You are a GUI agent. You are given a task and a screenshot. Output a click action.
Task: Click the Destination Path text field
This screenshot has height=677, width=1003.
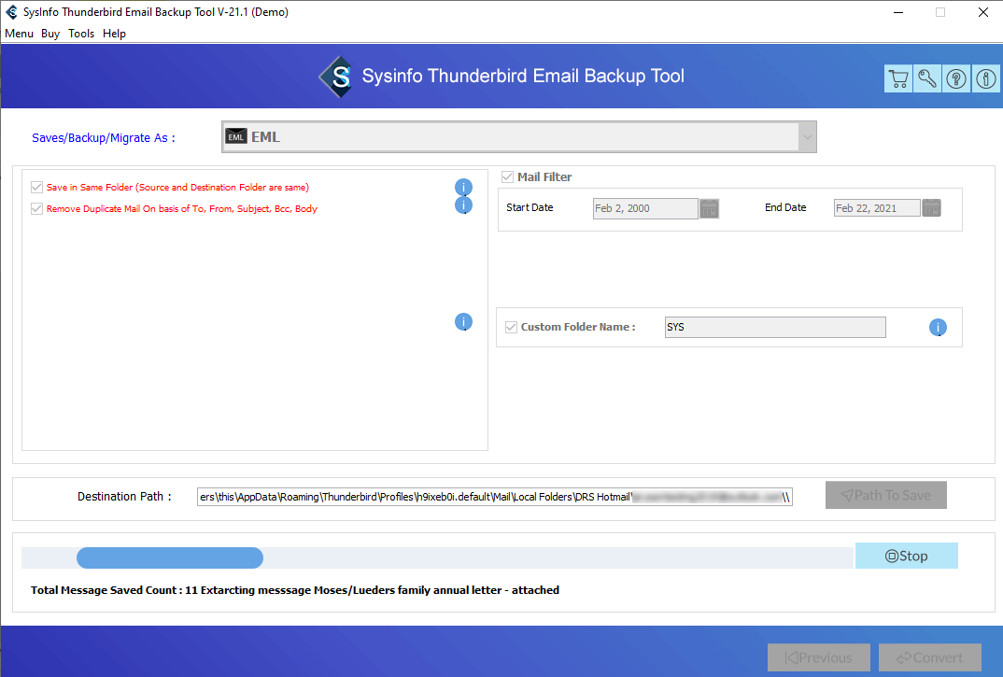click(x=494, y=497)
